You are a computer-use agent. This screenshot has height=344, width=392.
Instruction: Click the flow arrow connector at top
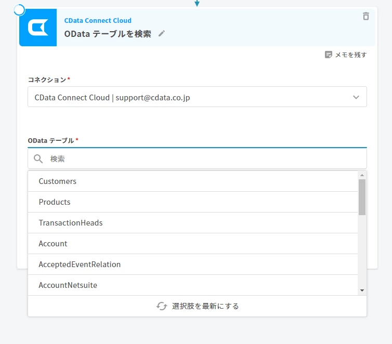click(197, 3)
